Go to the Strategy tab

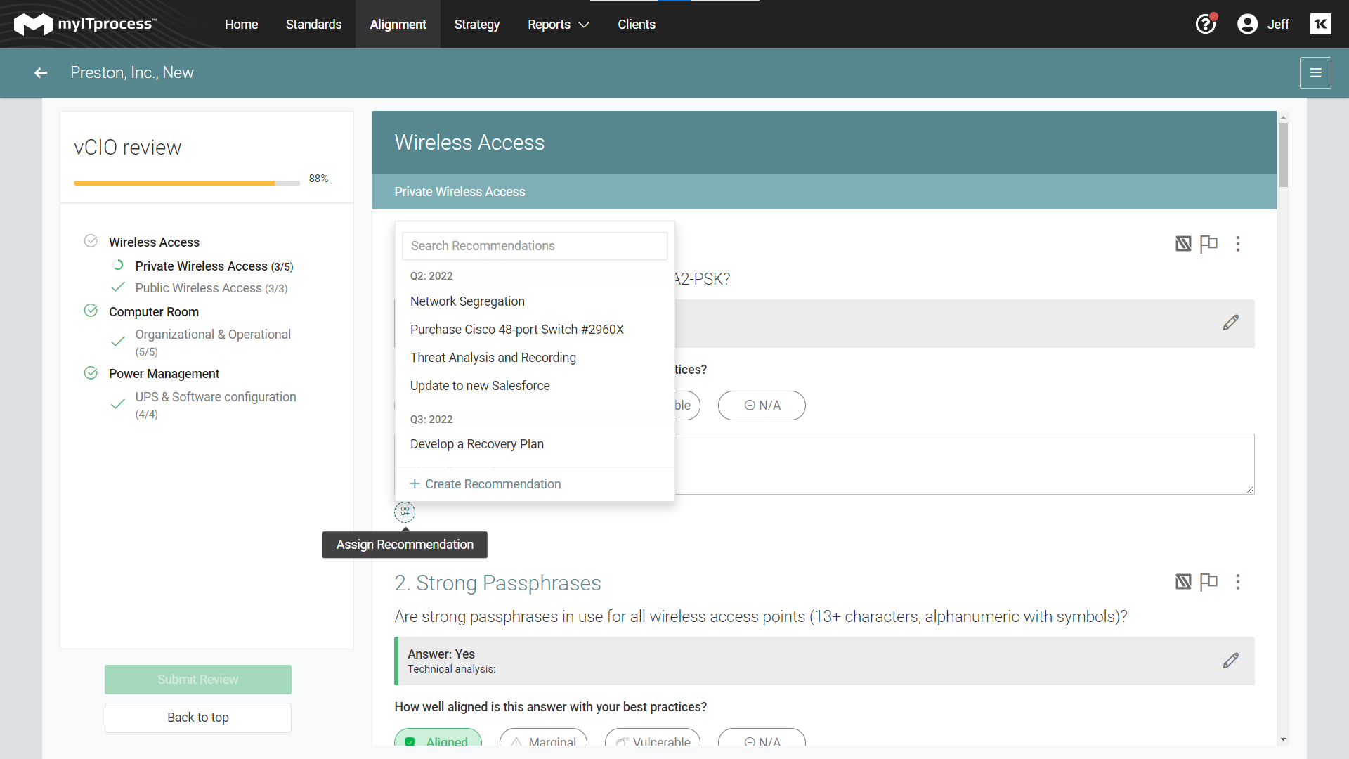click(x=476, y=25)
